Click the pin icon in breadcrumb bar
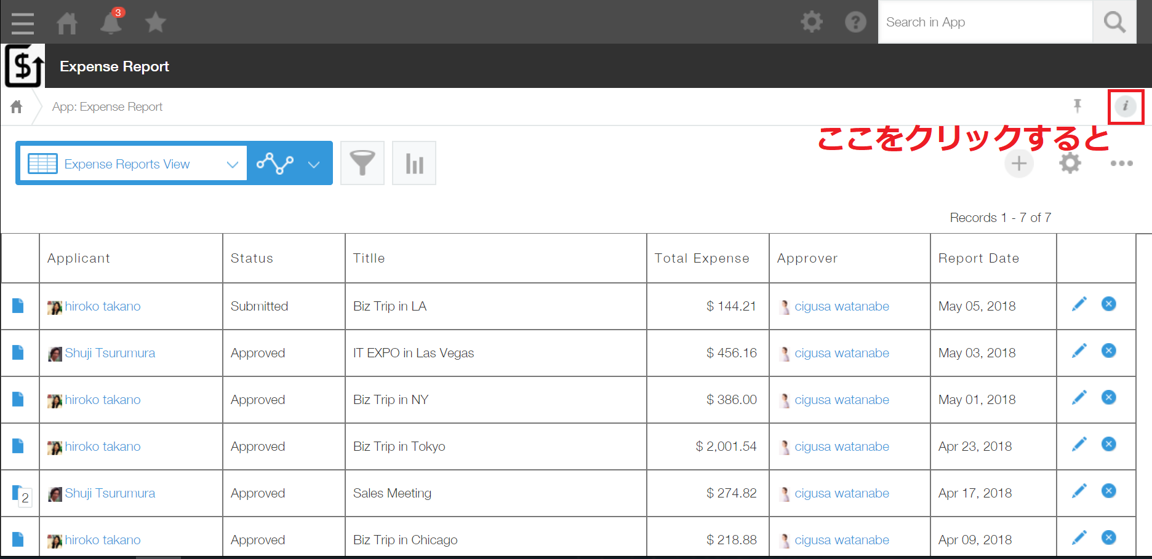1152x559 pixels. coord(1077,106)
